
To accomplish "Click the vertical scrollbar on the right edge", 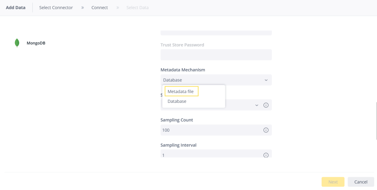I will (x=376, y=120).
